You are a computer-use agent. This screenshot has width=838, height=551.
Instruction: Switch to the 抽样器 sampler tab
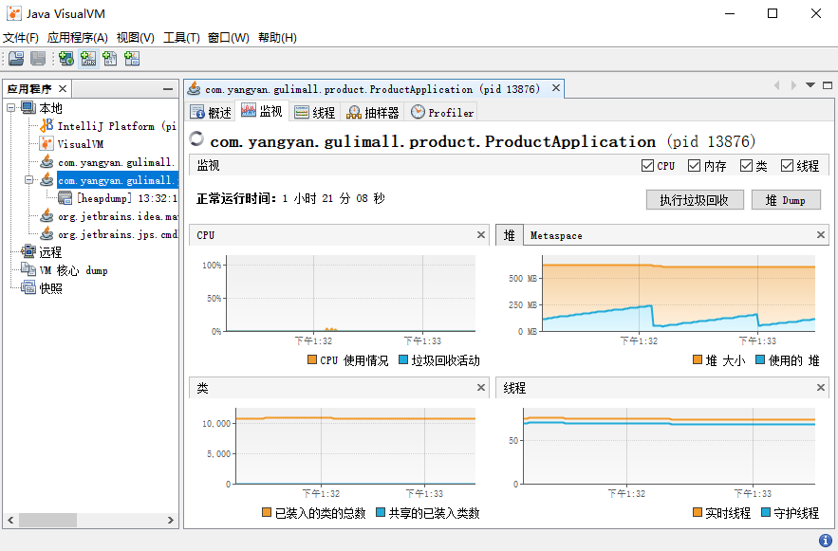pyautogui.click(x=373, y=112)
